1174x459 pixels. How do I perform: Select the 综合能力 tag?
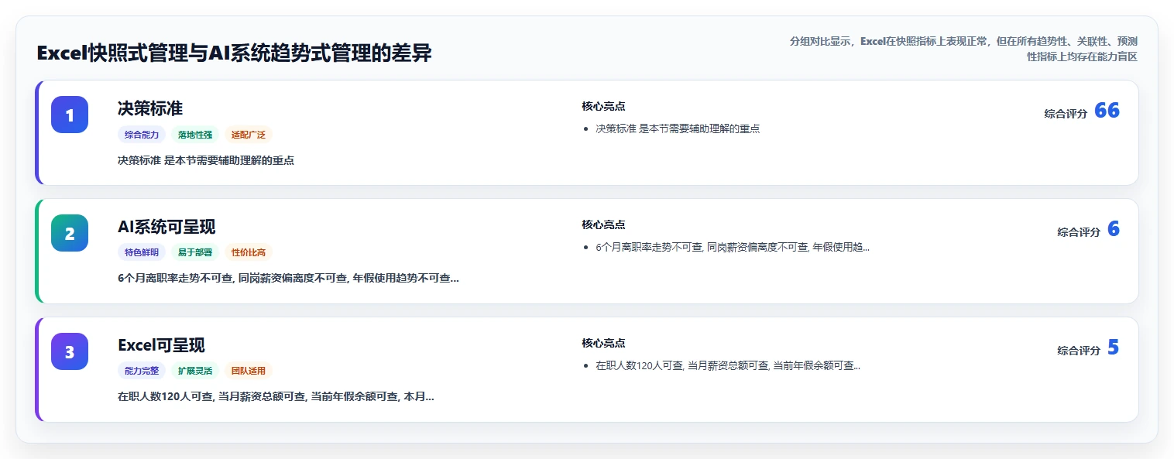[142, 135]
